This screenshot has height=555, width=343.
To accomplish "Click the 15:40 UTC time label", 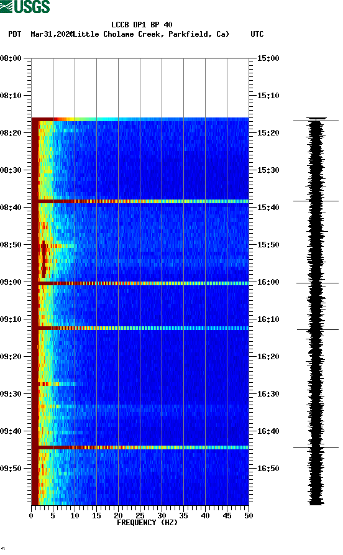I will coord(268,208).
